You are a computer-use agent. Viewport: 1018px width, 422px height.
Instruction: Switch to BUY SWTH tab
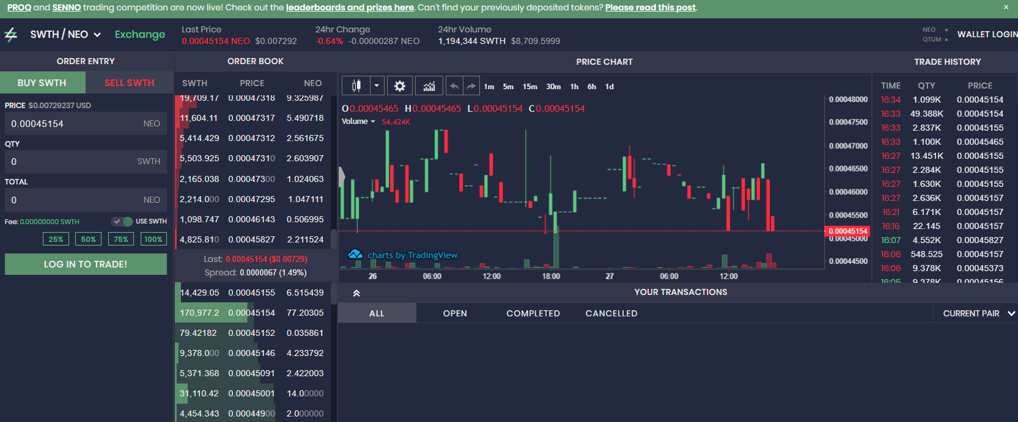coord(42,82)
